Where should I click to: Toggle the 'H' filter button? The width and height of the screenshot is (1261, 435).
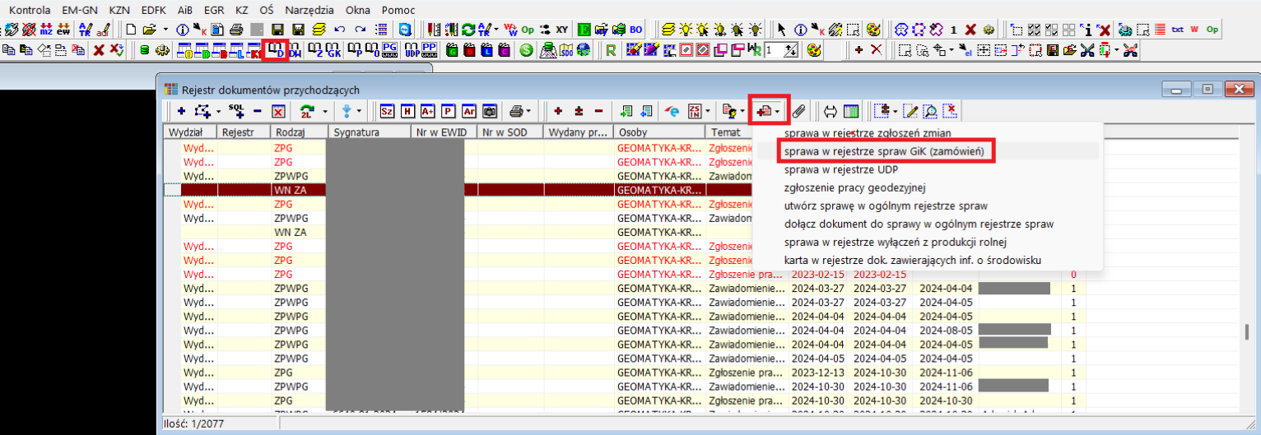[x=407, y=111]
